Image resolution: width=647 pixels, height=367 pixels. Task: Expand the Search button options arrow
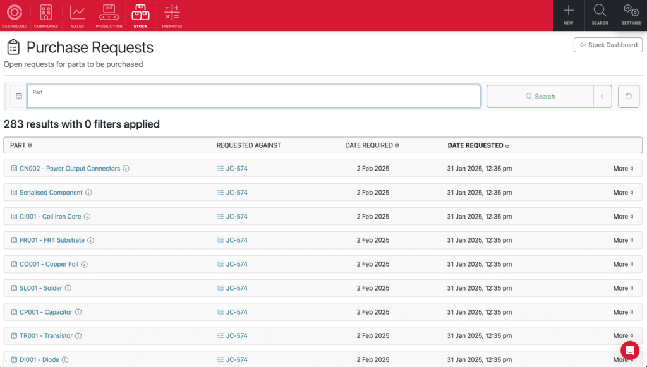(x=602, y=97)
